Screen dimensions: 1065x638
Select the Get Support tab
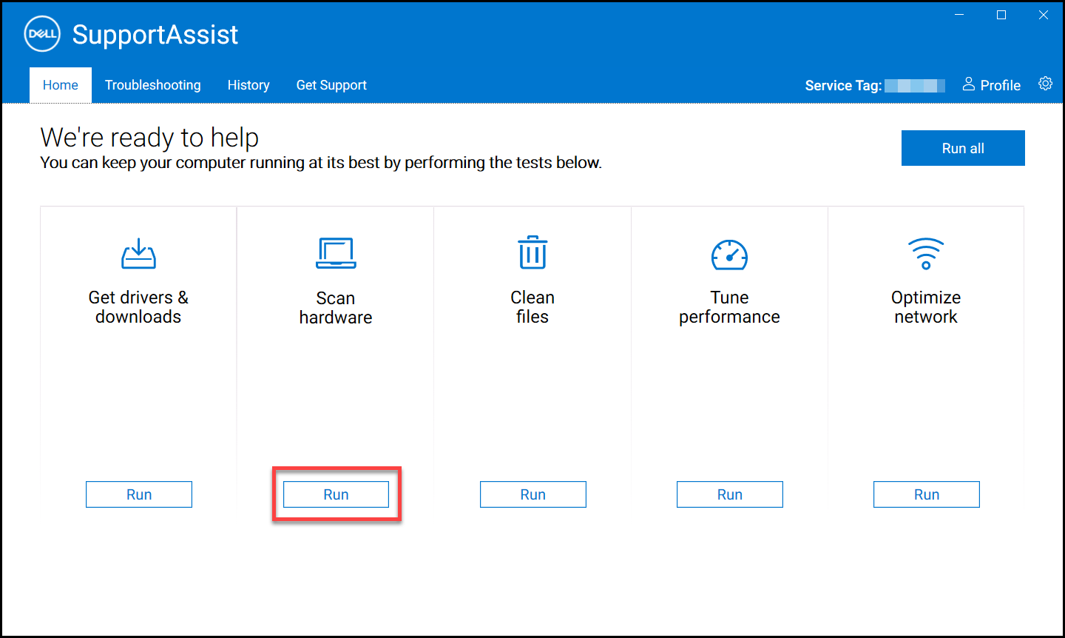point(331,84)
